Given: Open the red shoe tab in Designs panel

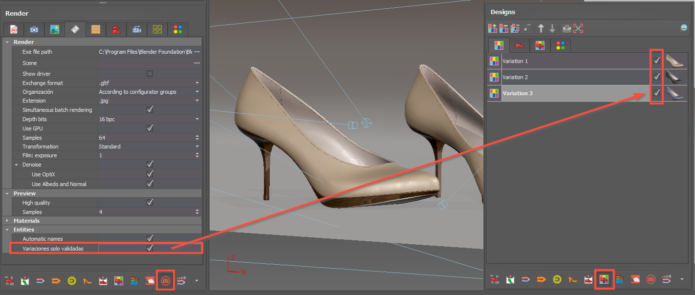Looking at the screenshot, I should 519,46.
